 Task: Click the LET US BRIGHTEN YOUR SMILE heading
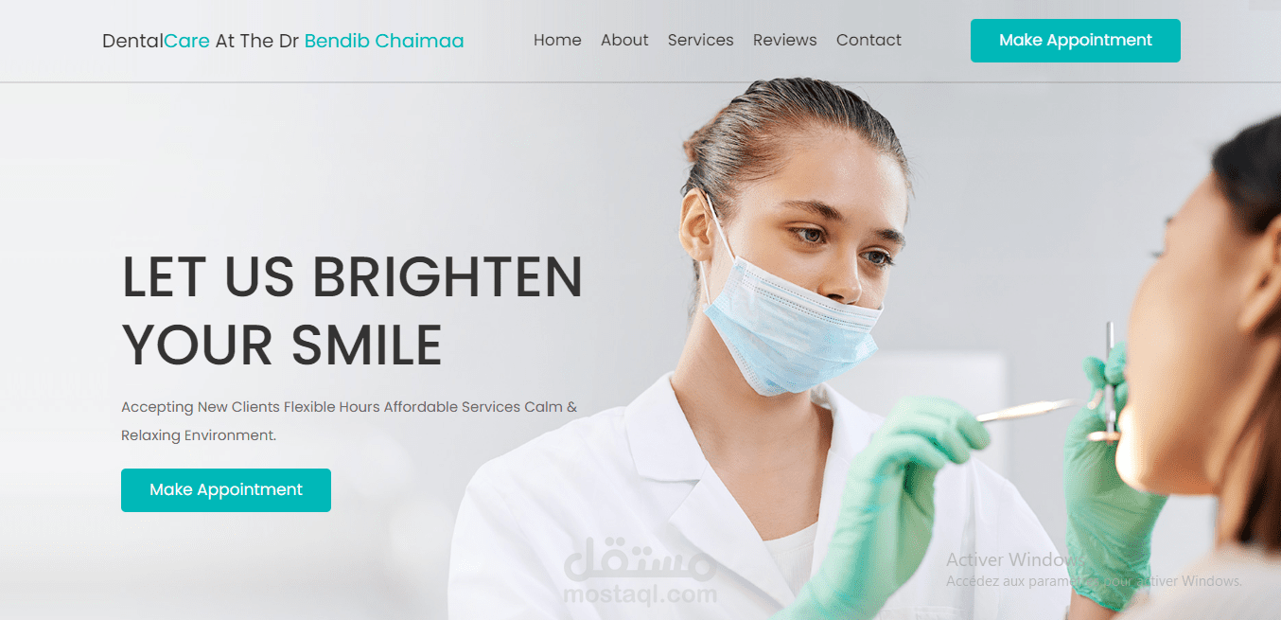352,310
